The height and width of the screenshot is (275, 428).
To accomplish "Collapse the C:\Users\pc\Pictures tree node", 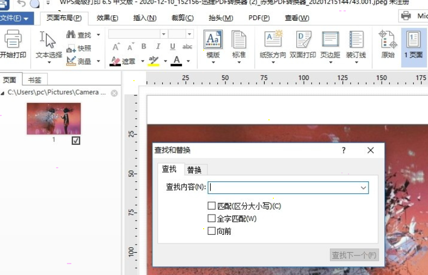I will [3, 94].
